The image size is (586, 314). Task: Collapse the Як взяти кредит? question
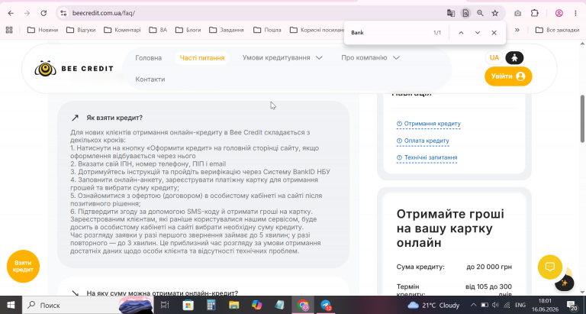(114, 118)
